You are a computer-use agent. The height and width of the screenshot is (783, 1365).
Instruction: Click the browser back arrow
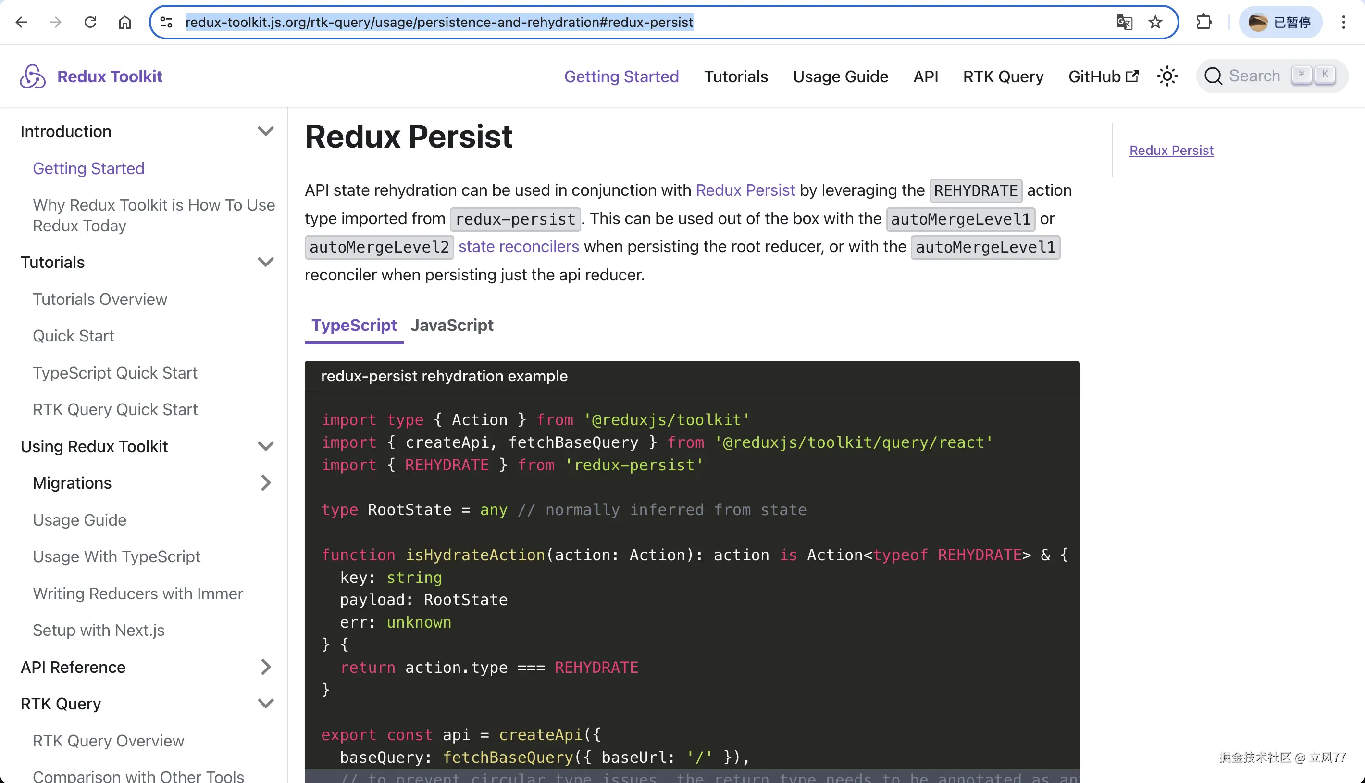pyautogui.click(x=22, y=22)
